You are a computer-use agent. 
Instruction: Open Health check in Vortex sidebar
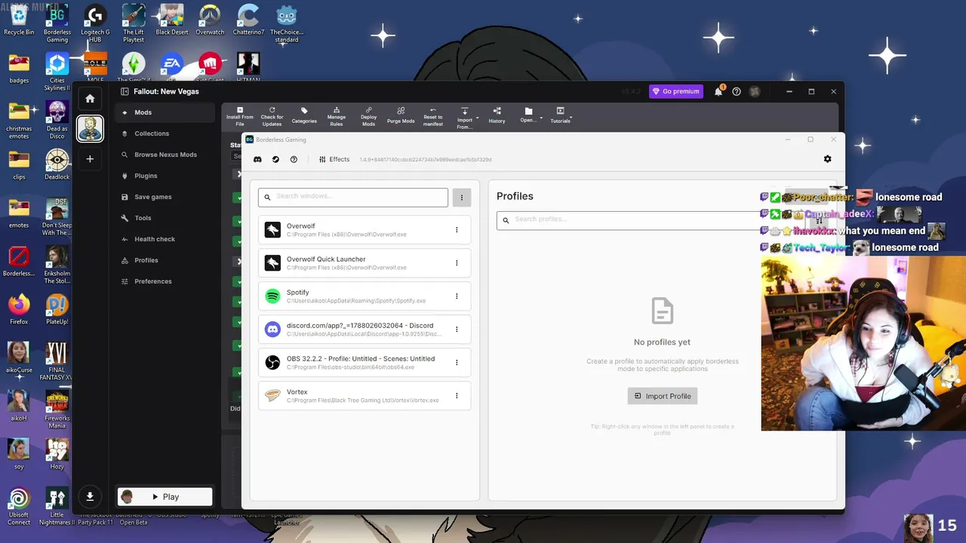click(x=165, y=239)
